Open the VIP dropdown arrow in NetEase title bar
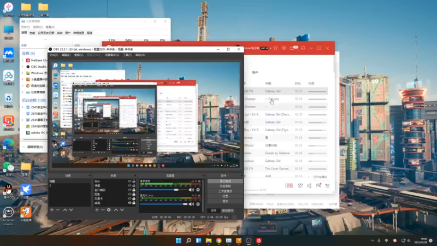The image size is (437, 246). [270, 48]
